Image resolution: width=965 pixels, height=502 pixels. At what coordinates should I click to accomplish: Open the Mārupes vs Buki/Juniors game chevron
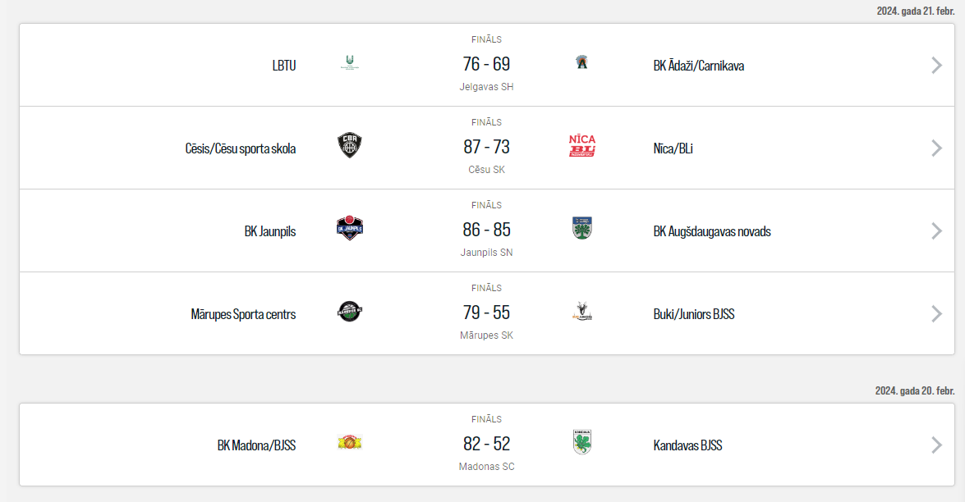pyautogui.click(x=936, y=314)
